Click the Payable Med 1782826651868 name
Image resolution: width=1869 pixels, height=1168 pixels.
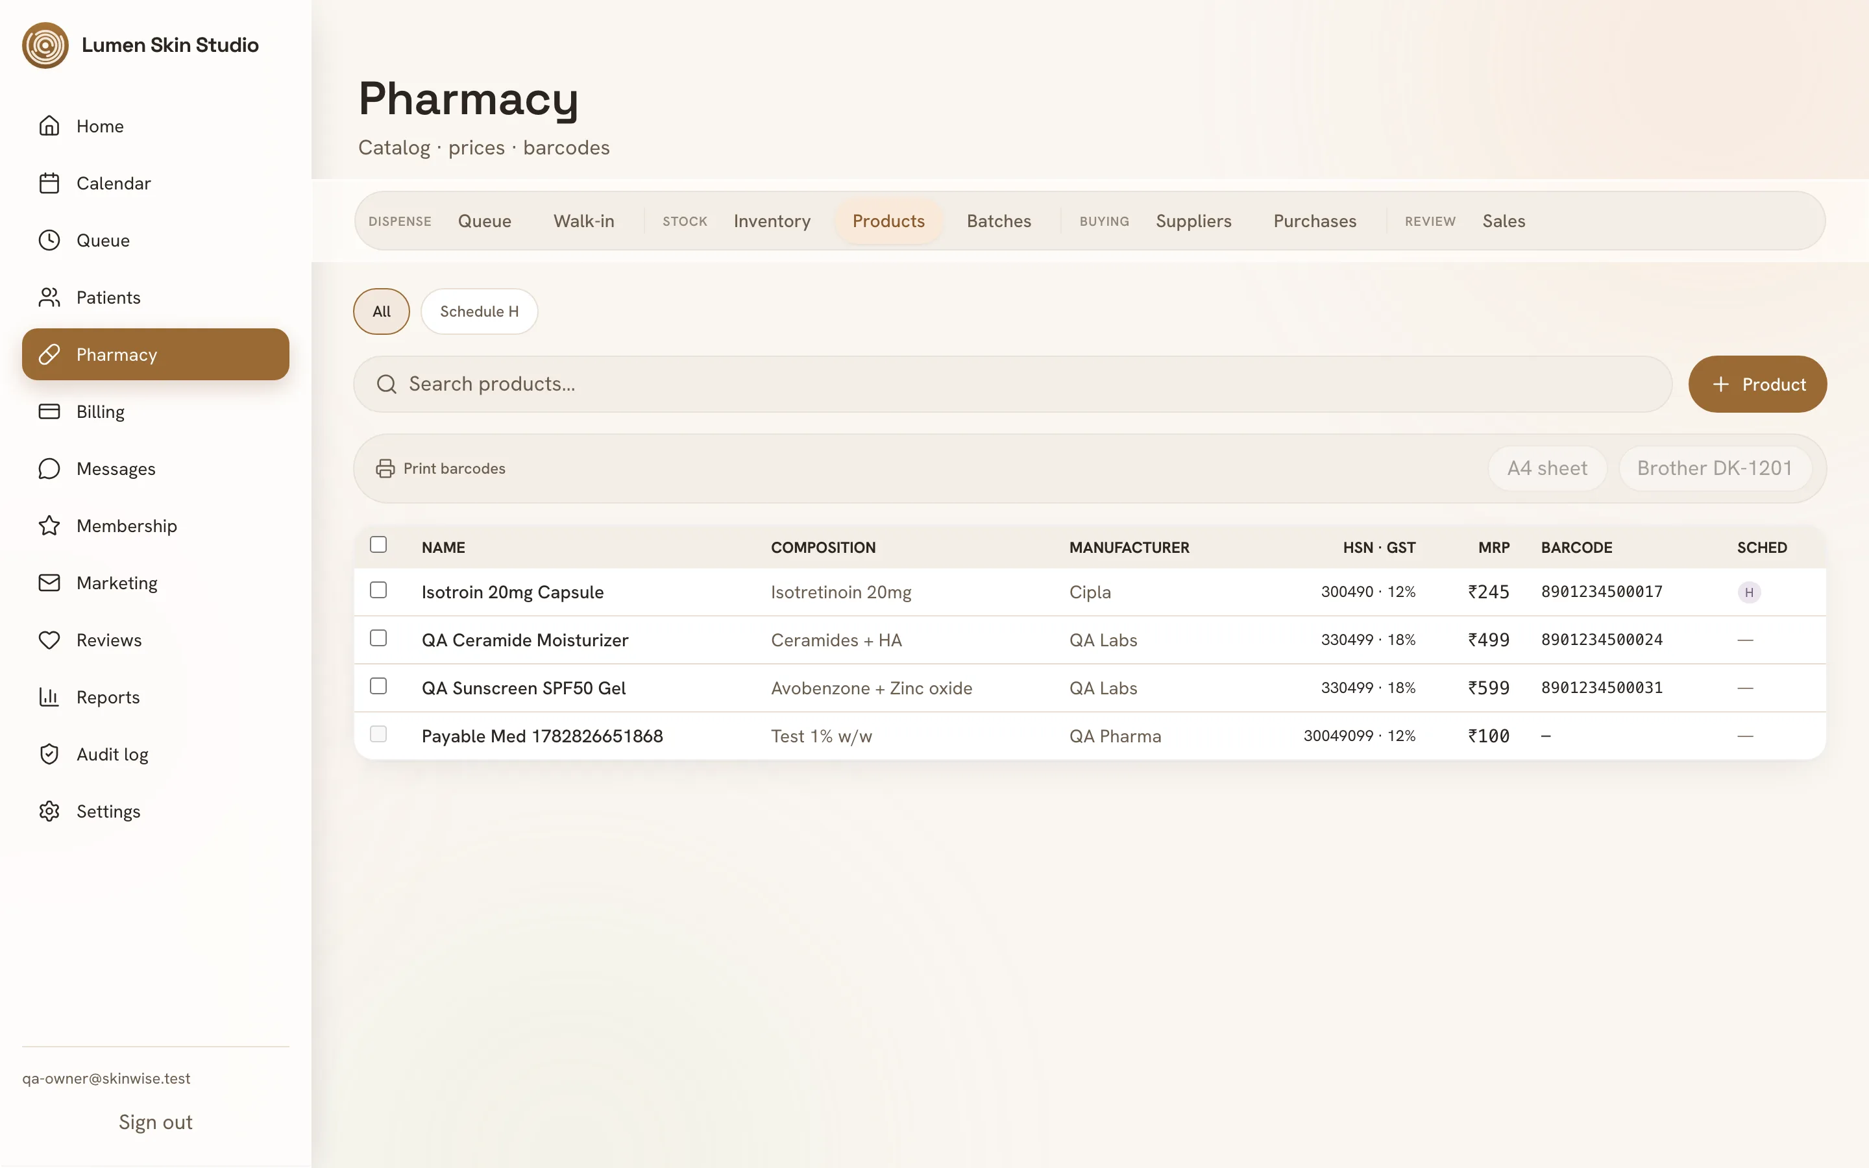click(542, 736)
